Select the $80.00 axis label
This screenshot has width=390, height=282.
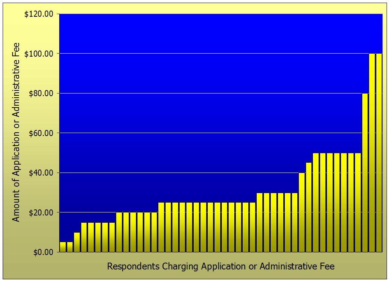41,93
